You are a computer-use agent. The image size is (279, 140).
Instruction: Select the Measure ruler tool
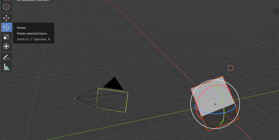[6, 67]
